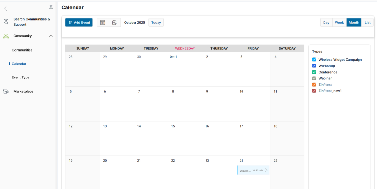
Task: Click the calendar grid icon button
Action: [103, 22]
